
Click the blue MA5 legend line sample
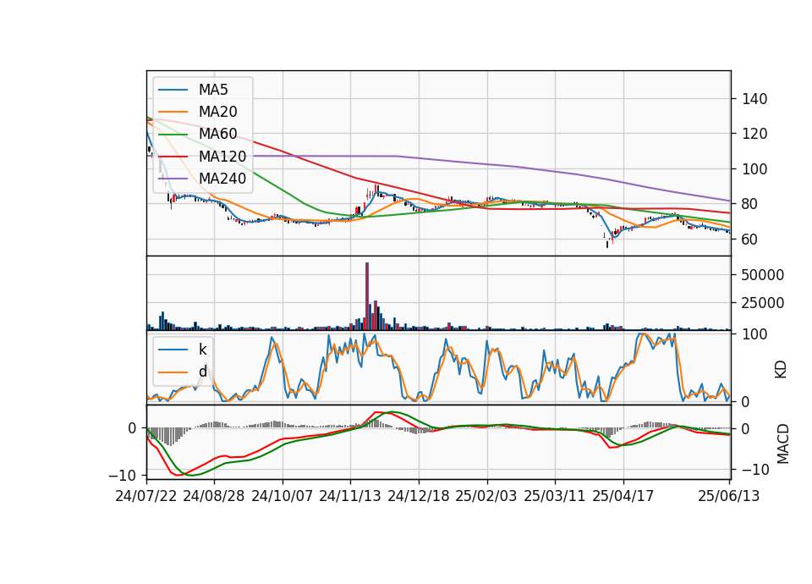coord(173,91)
